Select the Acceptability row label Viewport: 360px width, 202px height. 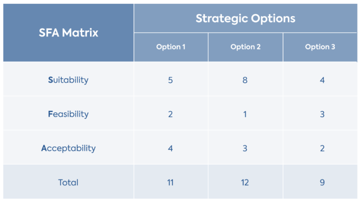[x=68, y=148]
